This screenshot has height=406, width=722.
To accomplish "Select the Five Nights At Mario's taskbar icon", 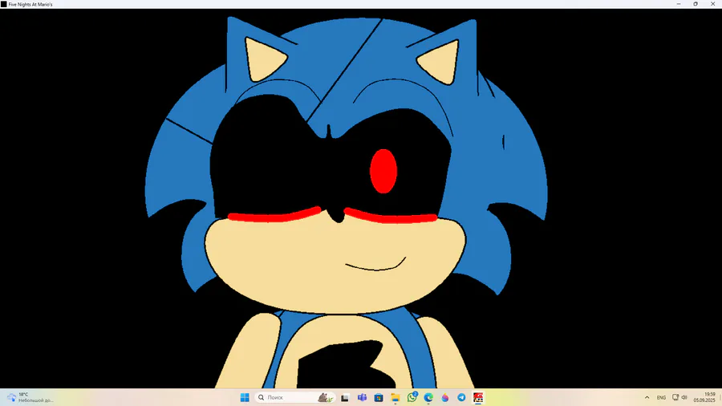I will [x=478, y=397].
